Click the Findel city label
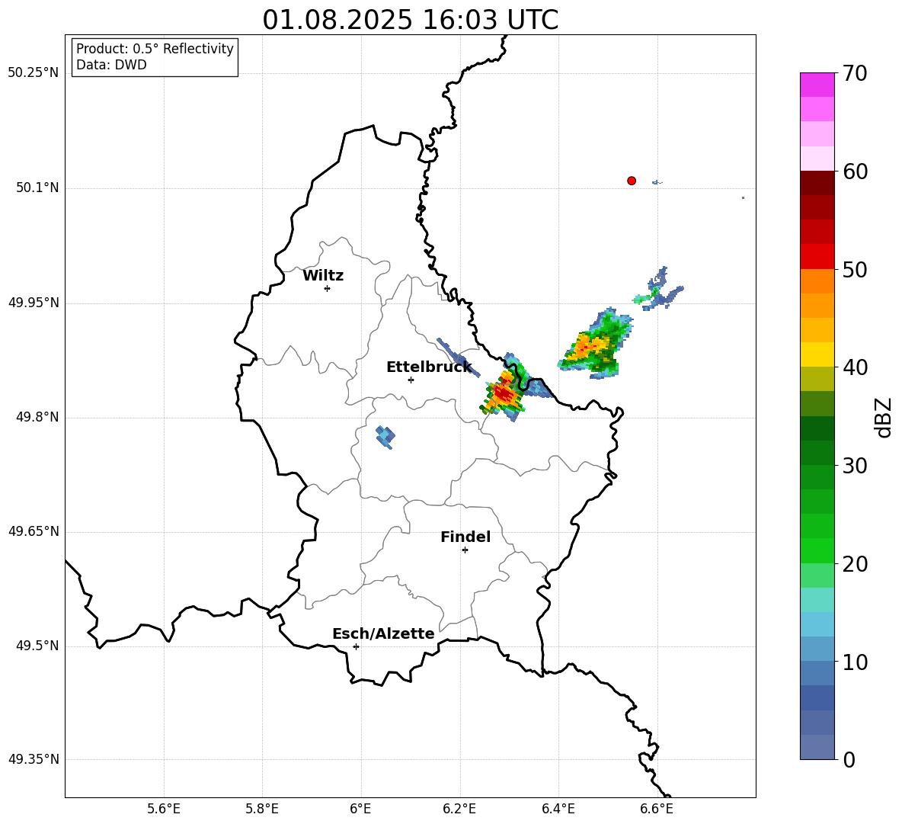This screenshot has height=824, width=902. 465,537
